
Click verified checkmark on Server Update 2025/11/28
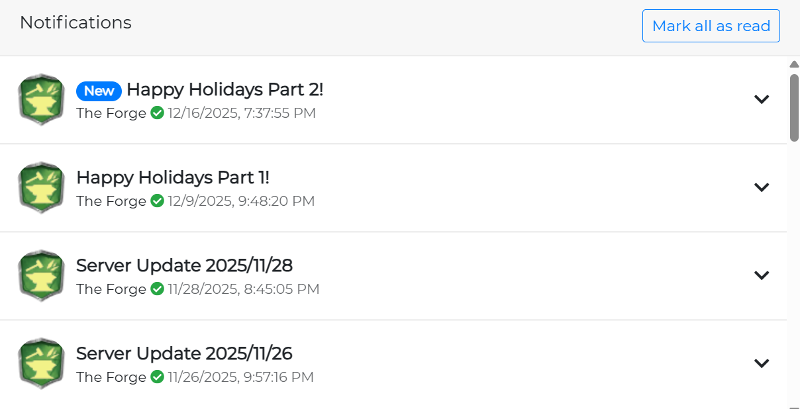point(157,289)
